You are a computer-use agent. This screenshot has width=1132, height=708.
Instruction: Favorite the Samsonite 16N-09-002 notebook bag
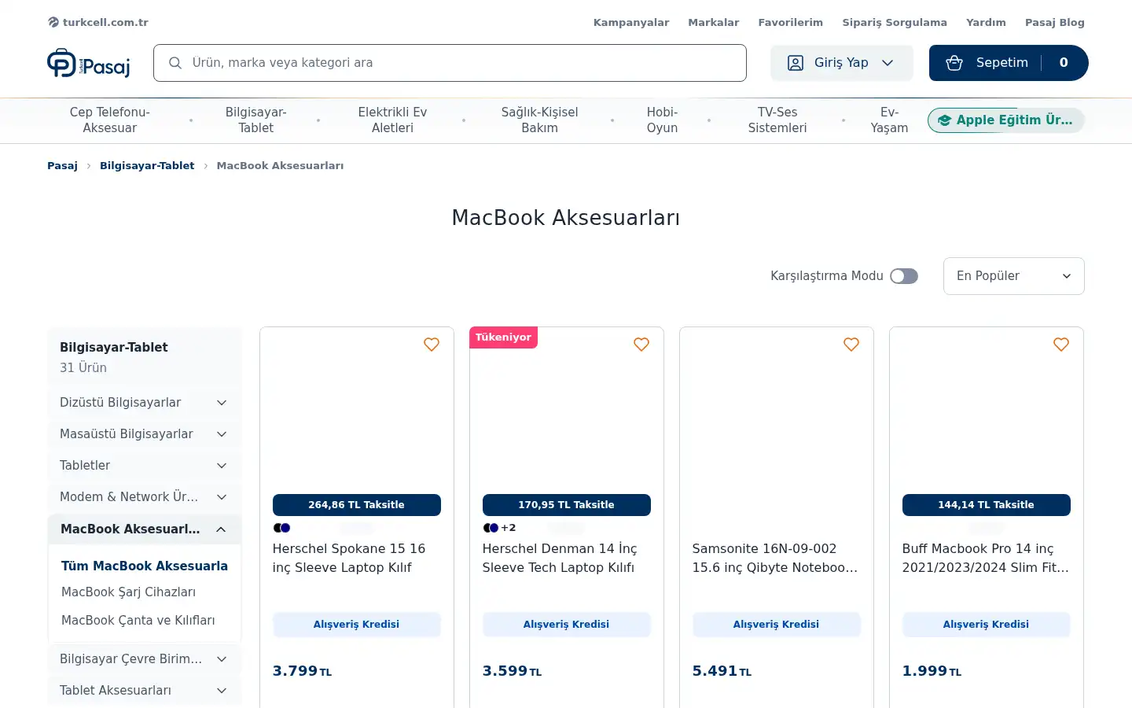(x=851, y=345)
